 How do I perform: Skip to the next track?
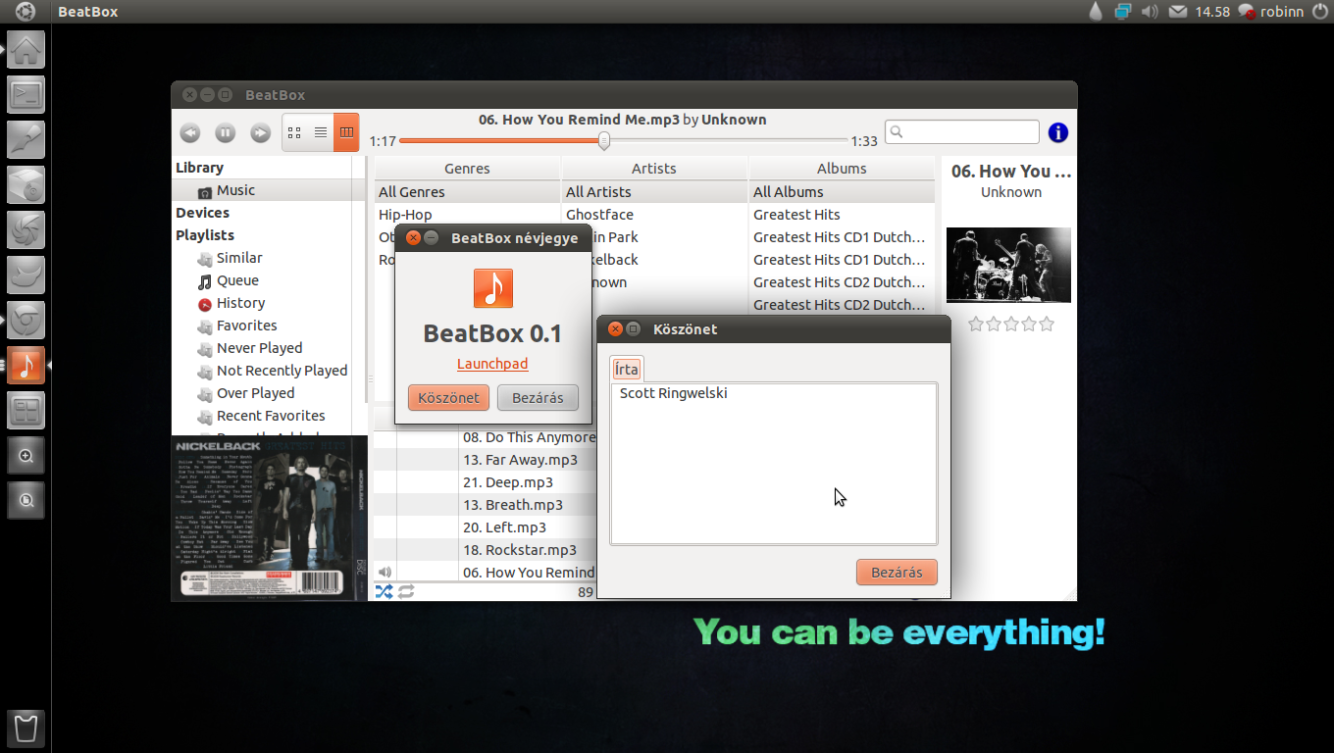click(260, 133)
